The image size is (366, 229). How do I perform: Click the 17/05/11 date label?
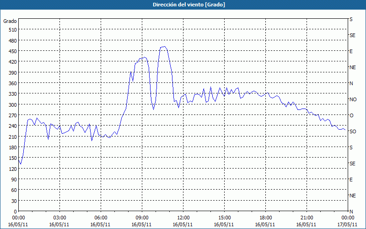tap(348, 224)
